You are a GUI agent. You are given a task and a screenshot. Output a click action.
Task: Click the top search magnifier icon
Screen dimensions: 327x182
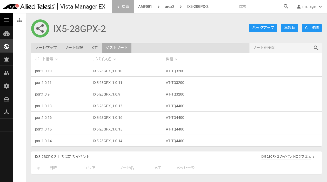[x=286, y=6]
